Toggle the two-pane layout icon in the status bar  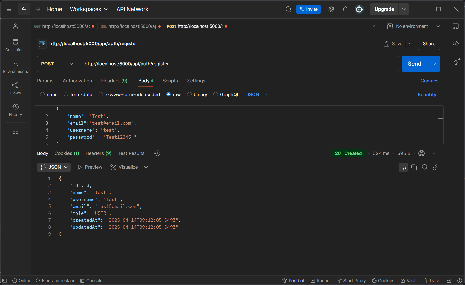click(449, 281)
